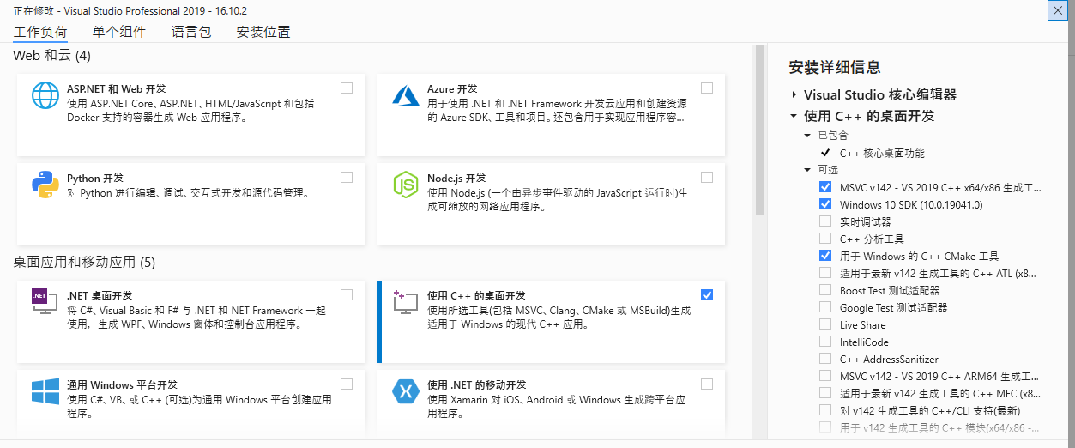The width and height of the screenshot is (1075, 448).
Task: Click the C++ 核心桌面功能 included item
Action: click(x=882, y=153)
